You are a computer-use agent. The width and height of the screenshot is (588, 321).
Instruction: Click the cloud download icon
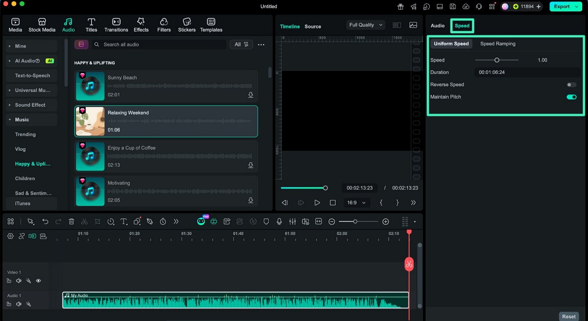[466, 6]
